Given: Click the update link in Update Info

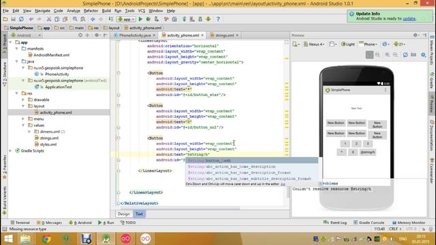Looking at the screenshot, I should coord(409,18).
